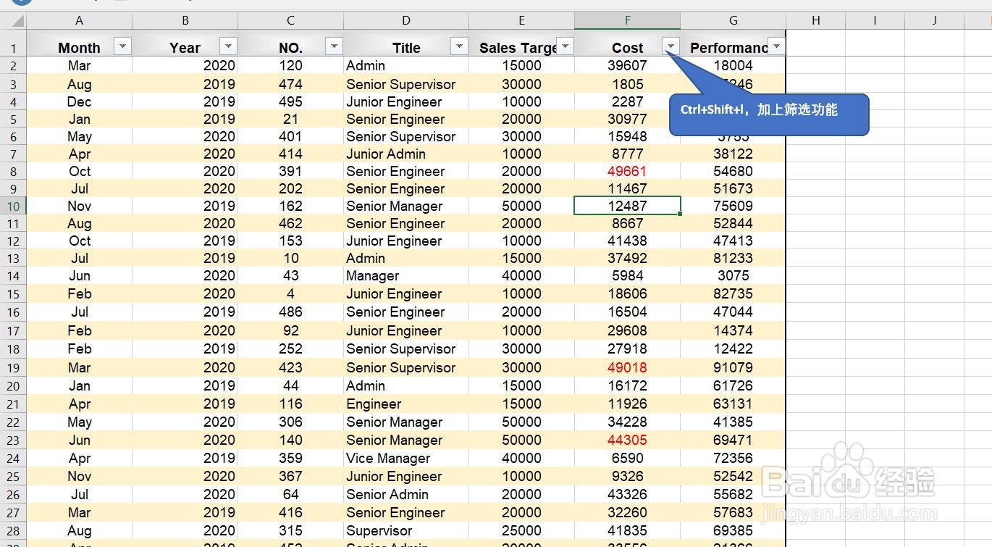This screenshot has width=992, height=547.
Task: Select the performance value 82735
Action: pyautogui.click(x=733, y=293)
